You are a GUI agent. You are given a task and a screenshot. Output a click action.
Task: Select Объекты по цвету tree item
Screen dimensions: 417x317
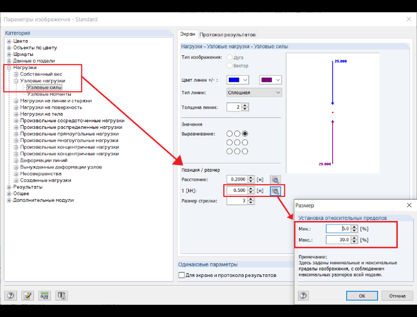pos(35,48)
